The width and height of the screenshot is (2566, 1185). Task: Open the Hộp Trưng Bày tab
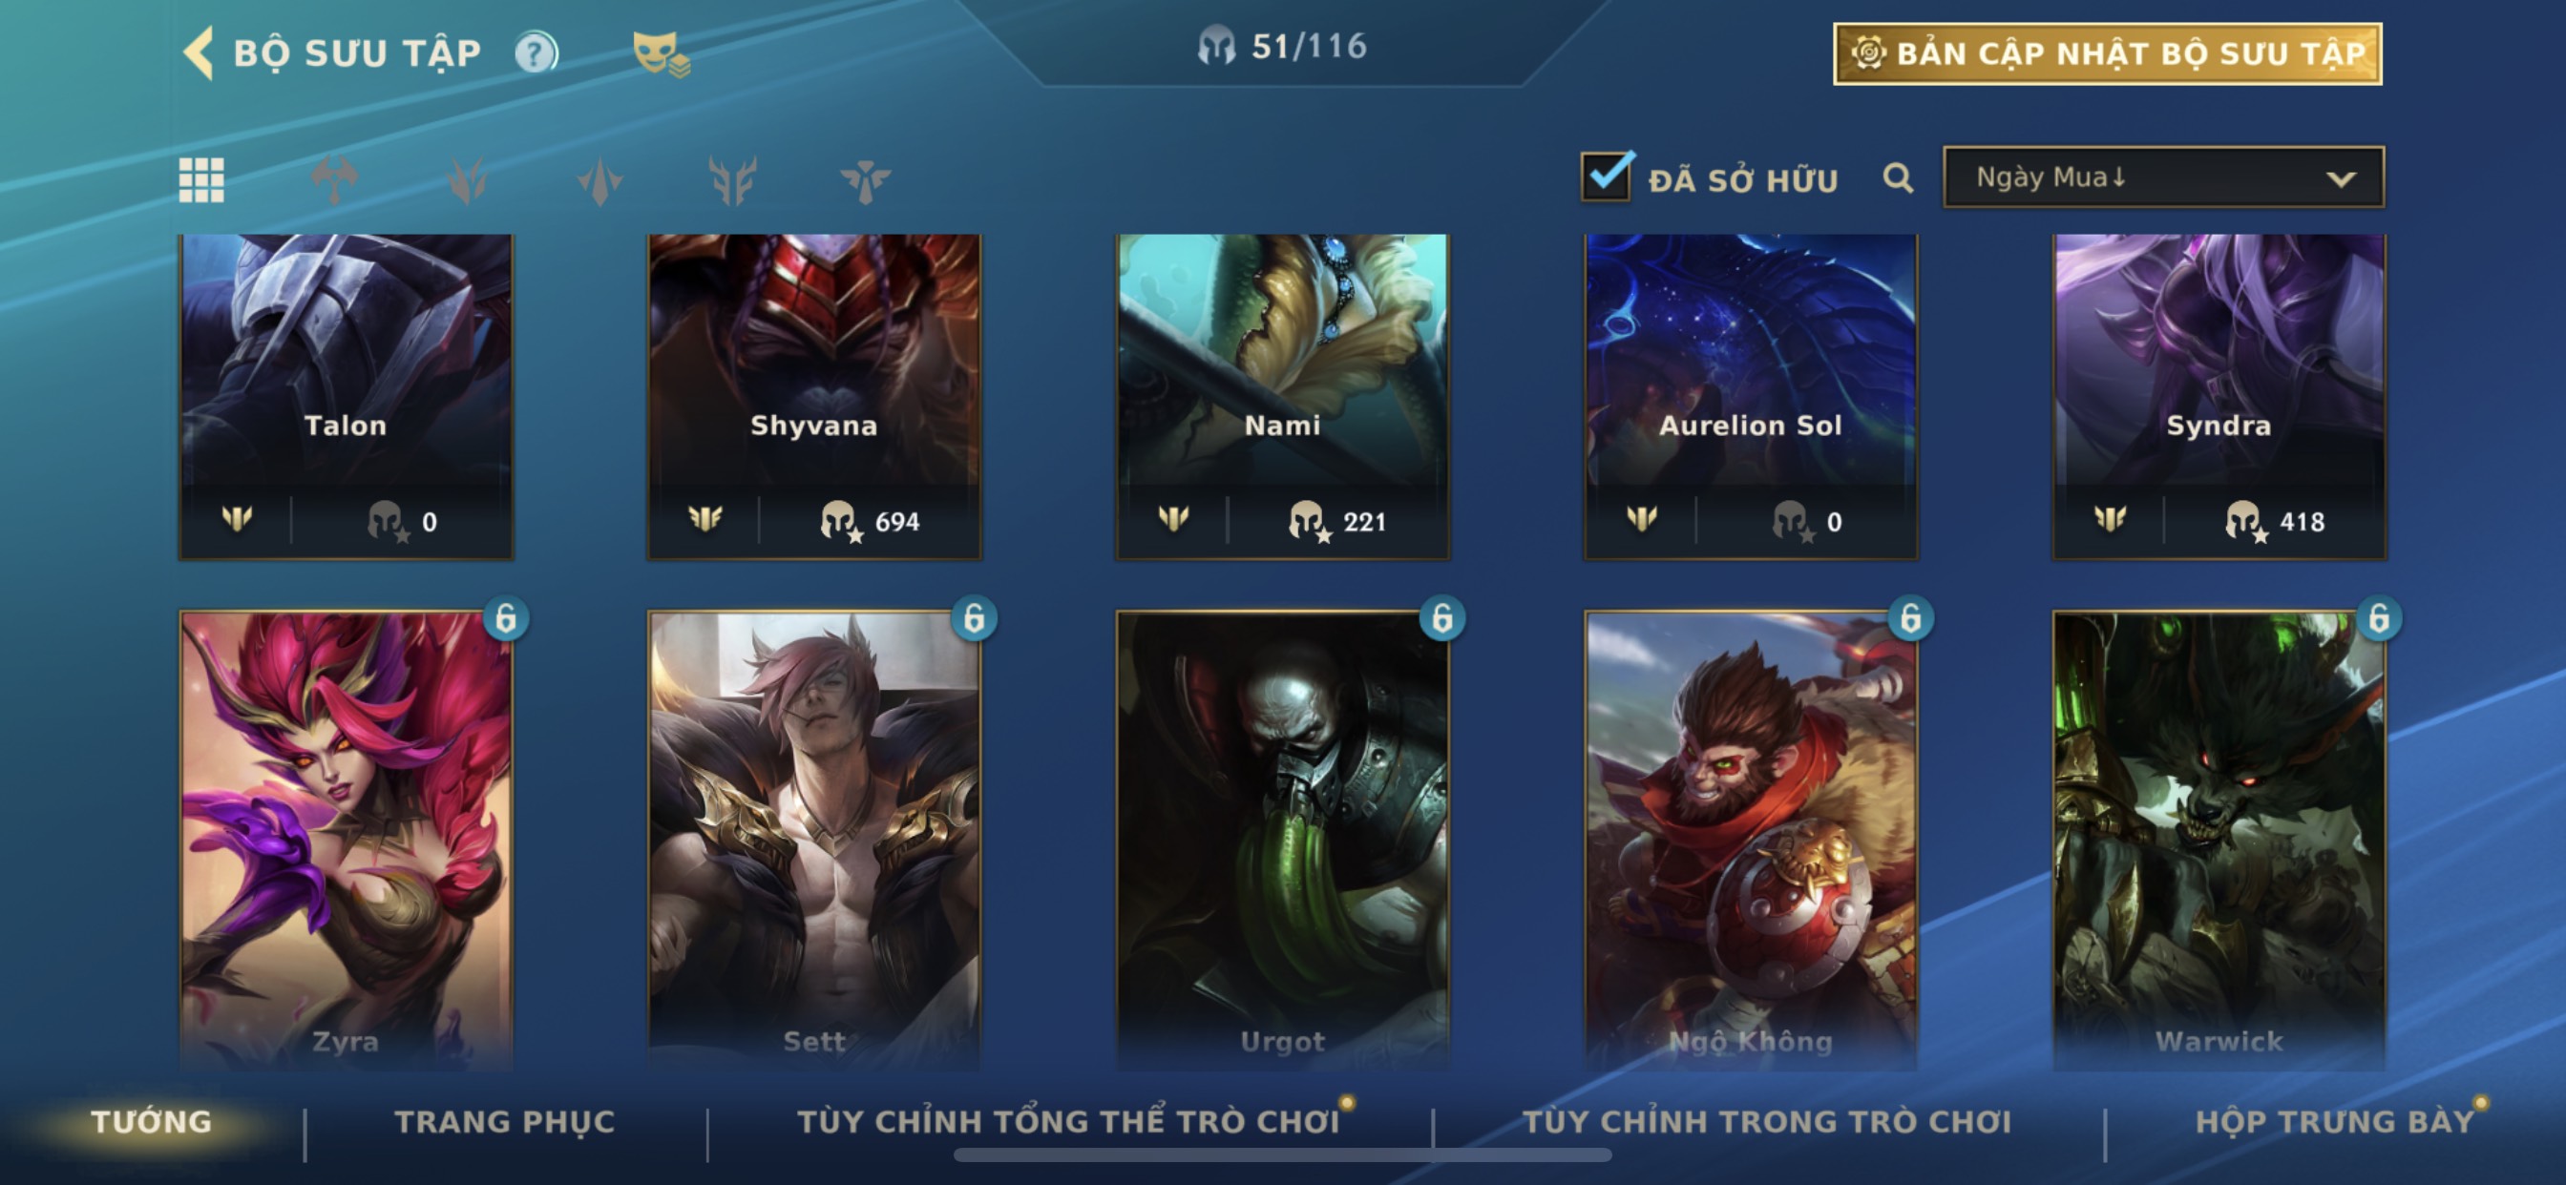[x=2335, y=1121]
